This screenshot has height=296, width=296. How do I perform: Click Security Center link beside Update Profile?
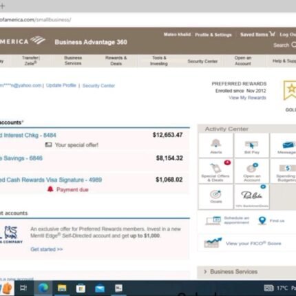click(x=98, y=85)
